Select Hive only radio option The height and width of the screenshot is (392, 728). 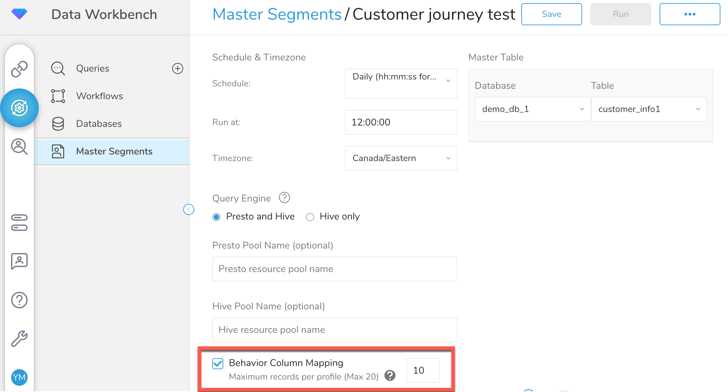point(310,217)
